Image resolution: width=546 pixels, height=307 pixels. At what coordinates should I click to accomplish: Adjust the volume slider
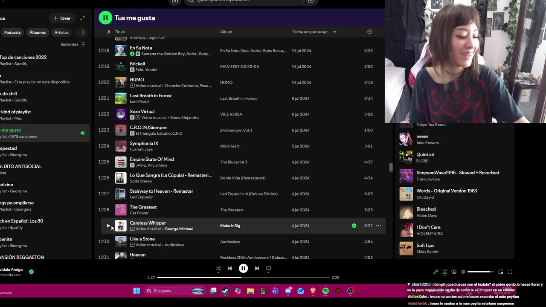[481, 272]
